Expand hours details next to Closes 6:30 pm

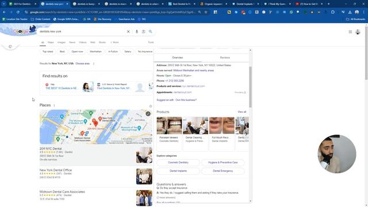pyautogui.click(x=190, y=75)
